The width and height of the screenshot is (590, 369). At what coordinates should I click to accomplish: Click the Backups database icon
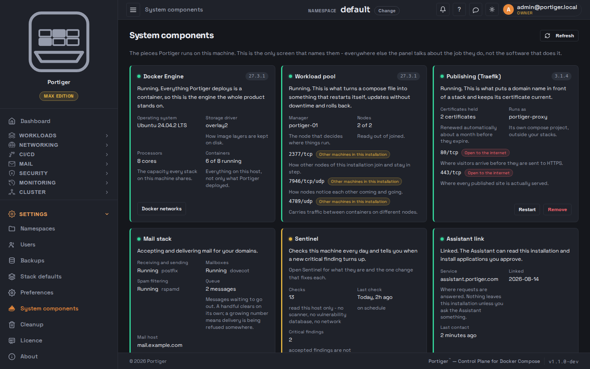[x=12, y=260]
